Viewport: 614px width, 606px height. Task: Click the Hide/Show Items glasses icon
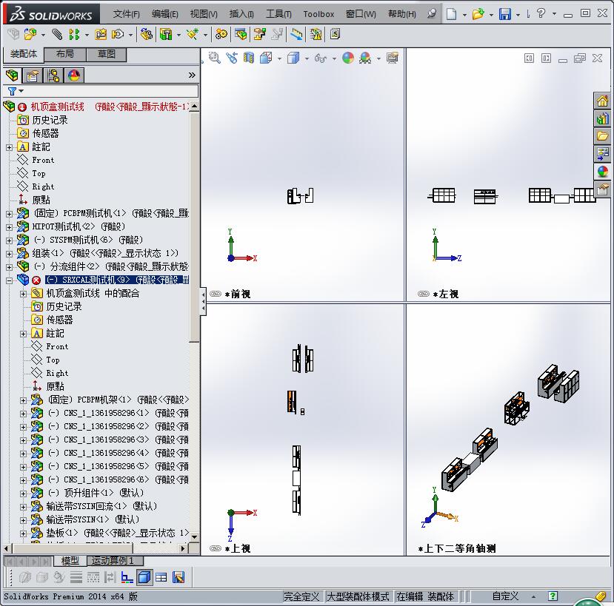(320, 58)
